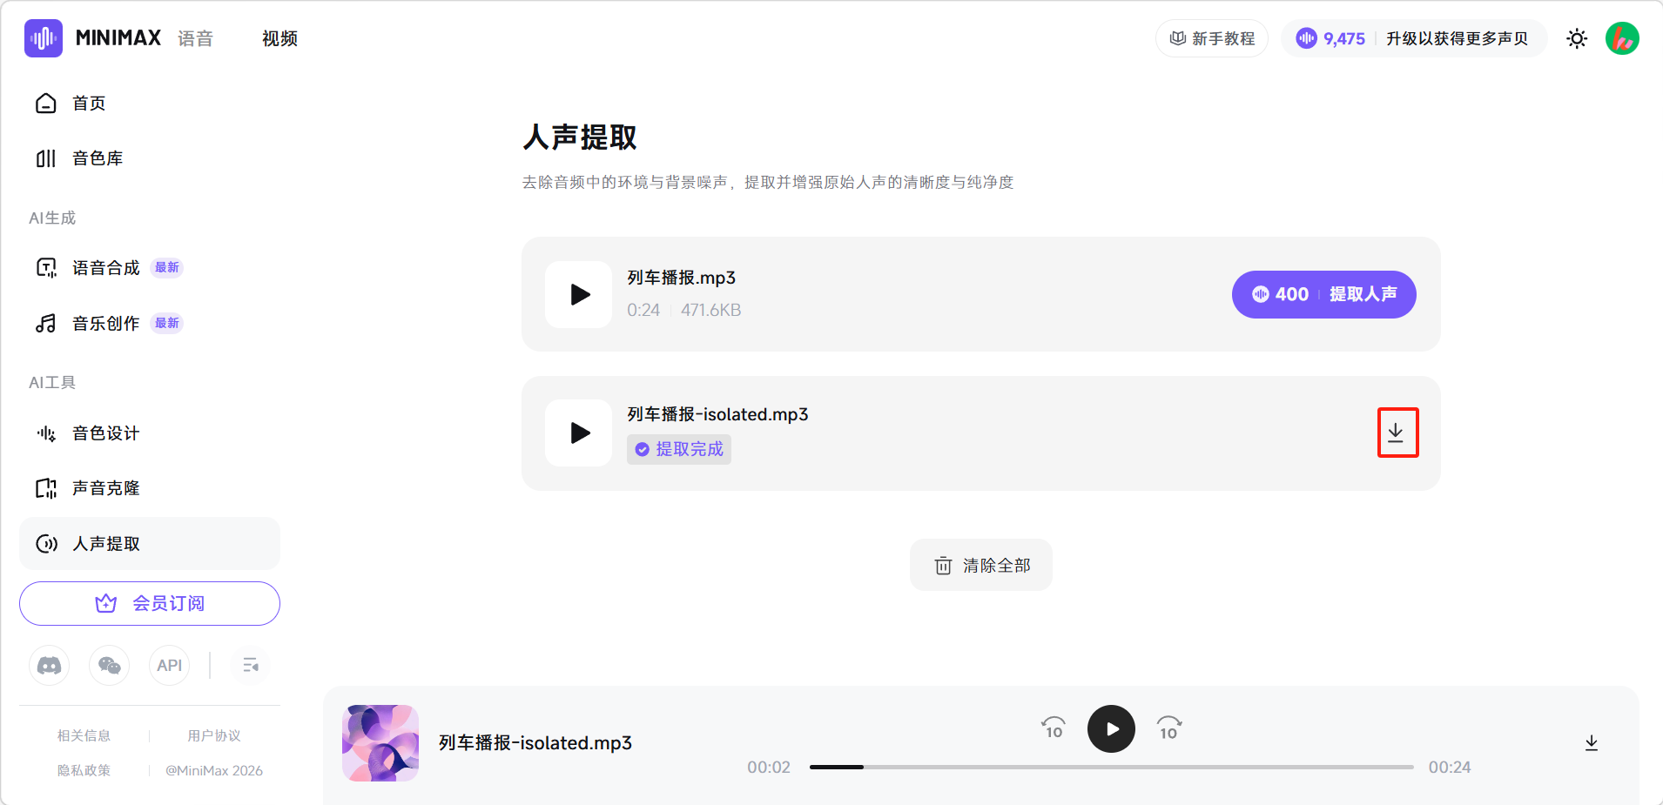Open the API link button
This screenshot has width=1663, height=805.
point(169,666)
